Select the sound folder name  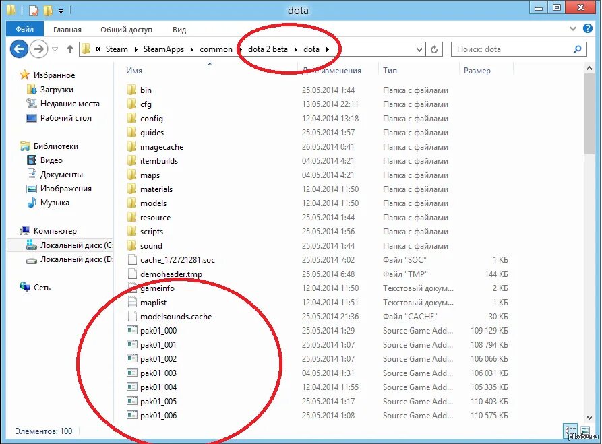click(x=151, y=246)
